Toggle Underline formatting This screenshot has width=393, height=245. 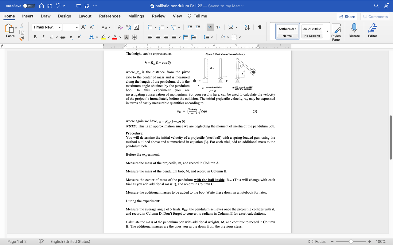pyautogui.click(x=51, y=37)
